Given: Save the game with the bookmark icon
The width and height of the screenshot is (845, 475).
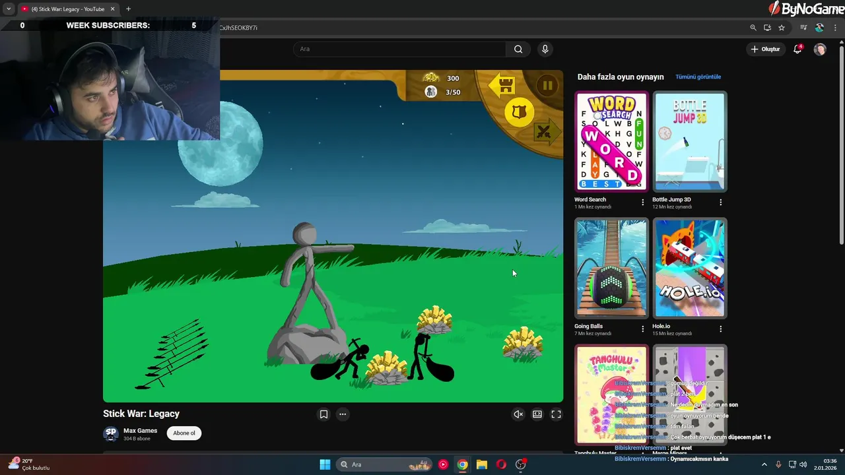Looking at the screenshot, I should (323, 414).
